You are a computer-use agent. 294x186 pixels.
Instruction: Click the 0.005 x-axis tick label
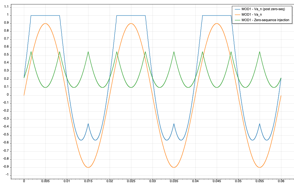coord(45,181)
